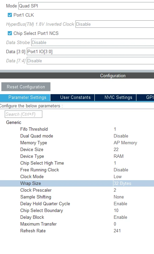154x254 pixels.
Task: Change Device Type value RAM
Action: pos(118,156)
